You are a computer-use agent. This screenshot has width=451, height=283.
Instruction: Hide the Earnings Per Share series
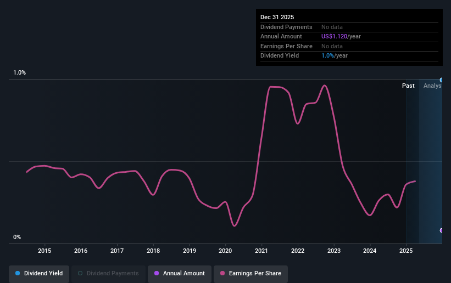[250, 273]
